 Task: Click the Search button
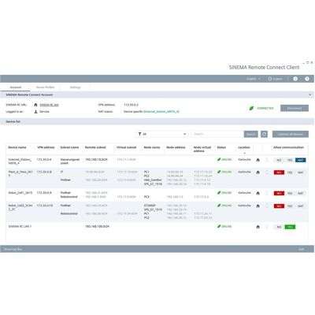(250, 134)
